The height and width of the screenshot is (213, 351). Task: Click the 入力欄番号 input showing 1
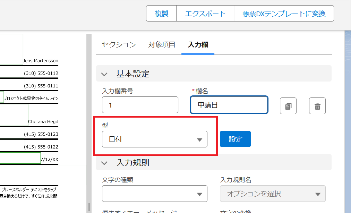pos(140,105)
